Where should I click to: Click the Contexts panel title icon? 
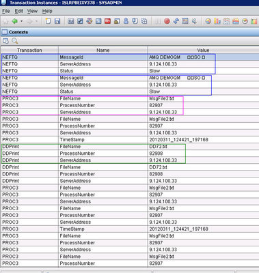(x=4, y=32)
